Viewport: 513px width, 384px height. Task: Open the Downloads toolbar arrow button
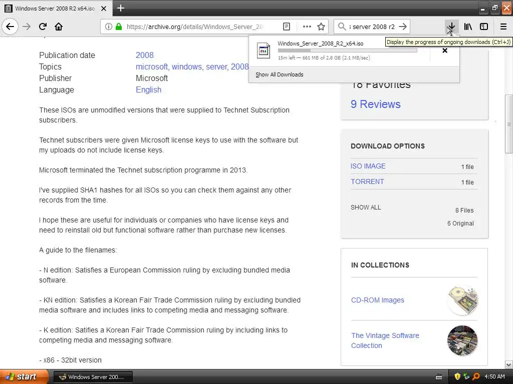tap(451, 26)
